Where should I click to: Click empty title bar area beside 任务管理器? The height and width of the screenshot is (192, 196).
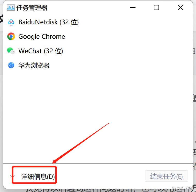(x=87, y=7)
